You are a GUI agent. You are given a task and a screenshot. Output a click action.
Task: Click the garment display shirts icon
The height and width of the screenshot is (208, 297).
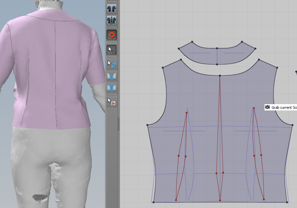pos(111,9)
